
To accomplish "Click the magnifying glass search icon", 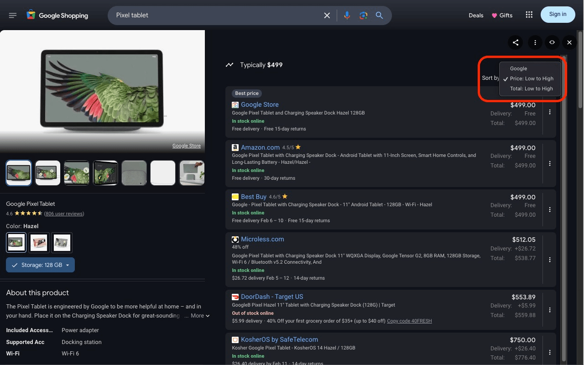I will (379, 16).
